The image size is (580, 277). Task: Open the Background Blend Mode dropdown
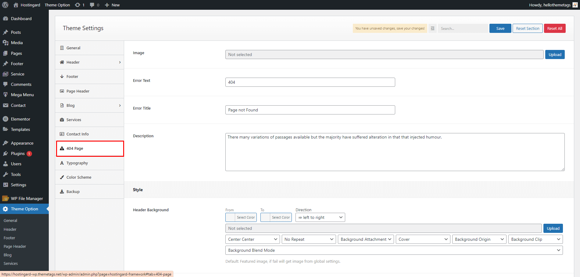coord(394,250)
